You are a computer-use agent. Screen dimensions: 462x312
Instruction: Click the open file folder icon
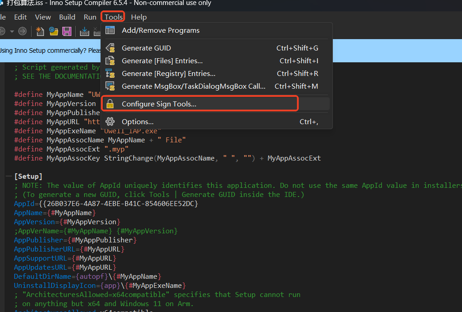point(53,31)
